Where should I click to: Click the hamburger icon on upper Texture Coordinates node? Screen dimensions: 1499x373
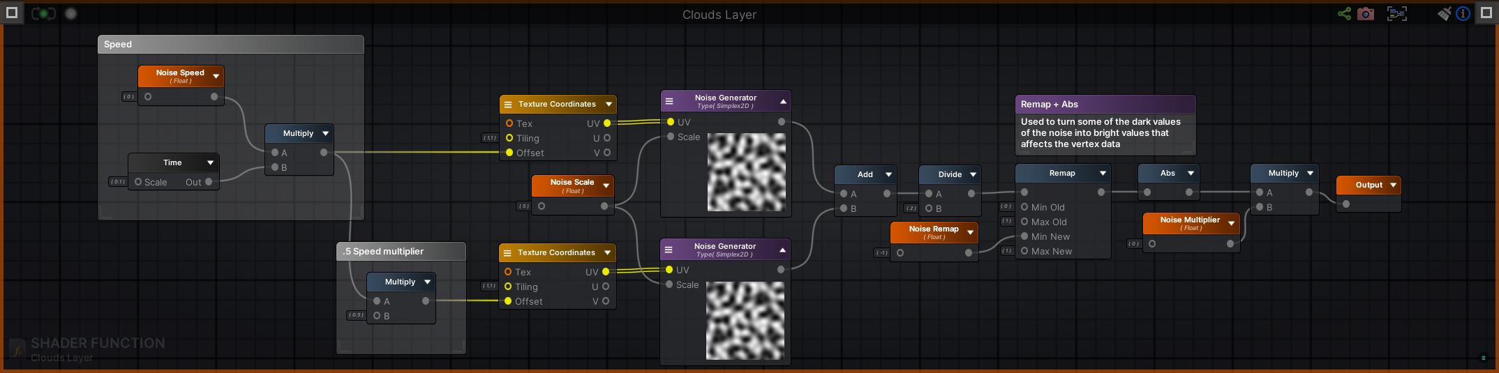pyautogui.click(x=508, y=105)
